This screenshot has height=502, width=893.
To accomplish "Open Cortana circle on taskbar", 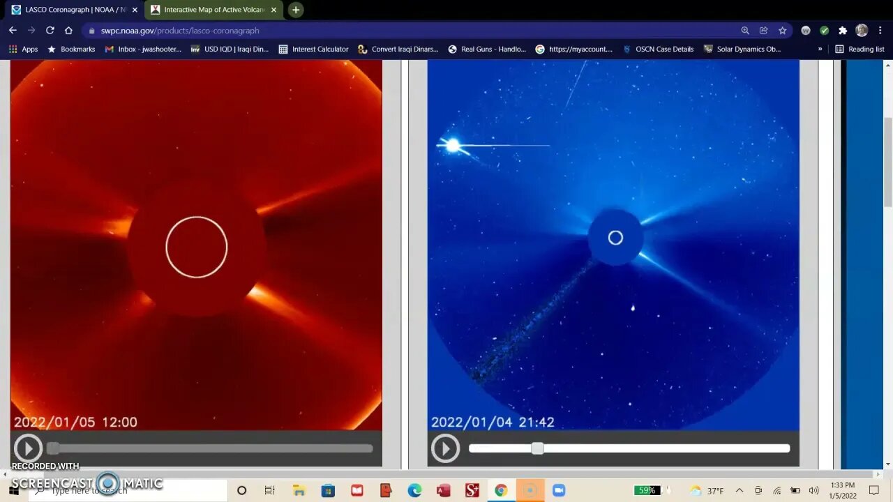I will click(241, 490).
